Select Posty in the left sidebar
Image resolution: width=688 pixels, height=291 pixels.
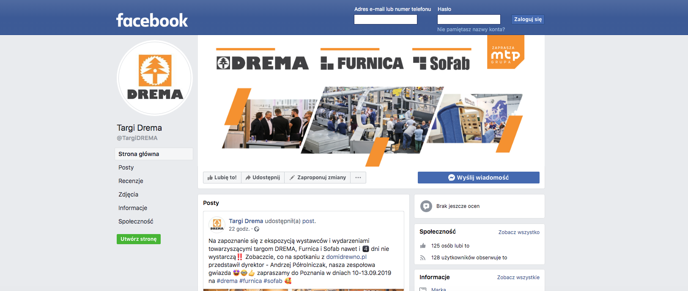(x=126, y=167)
